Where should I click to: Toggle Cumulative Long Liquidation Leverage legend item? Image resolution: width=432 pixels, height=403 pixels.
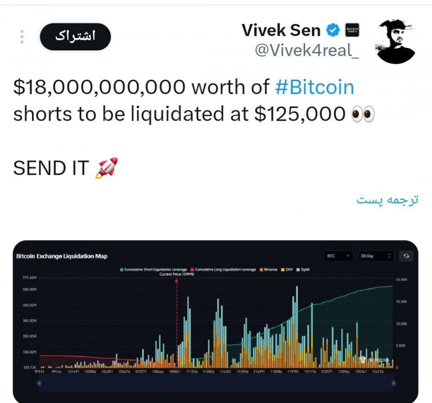pos(225,269)
